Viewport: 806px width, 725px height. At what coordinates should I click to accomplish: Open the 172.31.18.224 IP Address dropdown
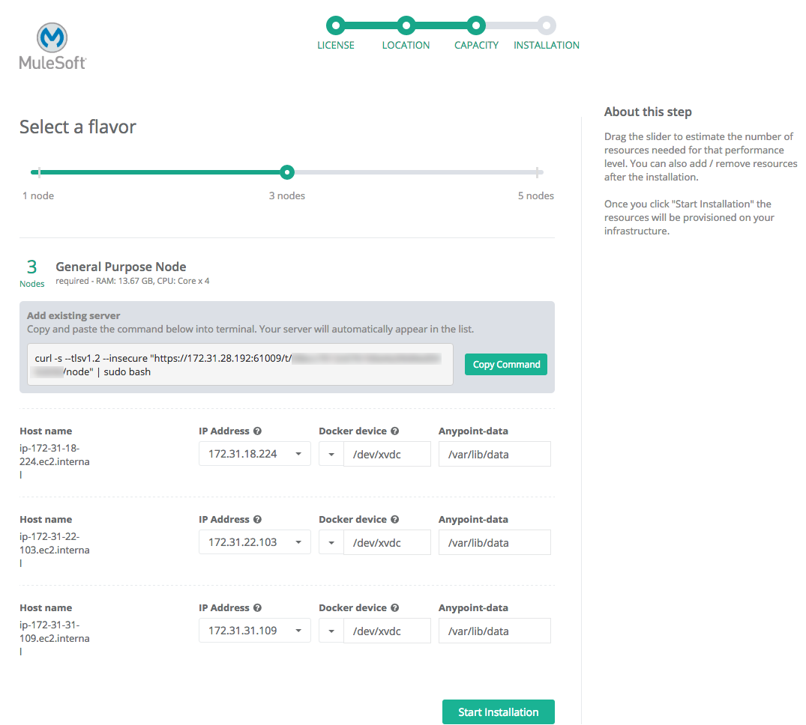click(x=254, y=454)
